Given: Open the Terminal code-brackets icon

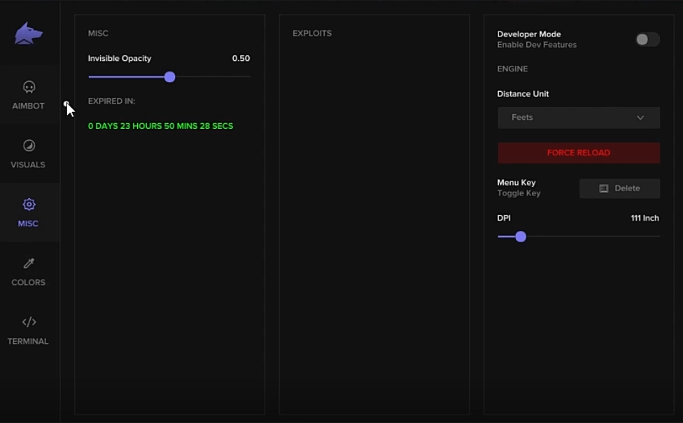Looking at the screenshot, I should [x=29, y=322].
